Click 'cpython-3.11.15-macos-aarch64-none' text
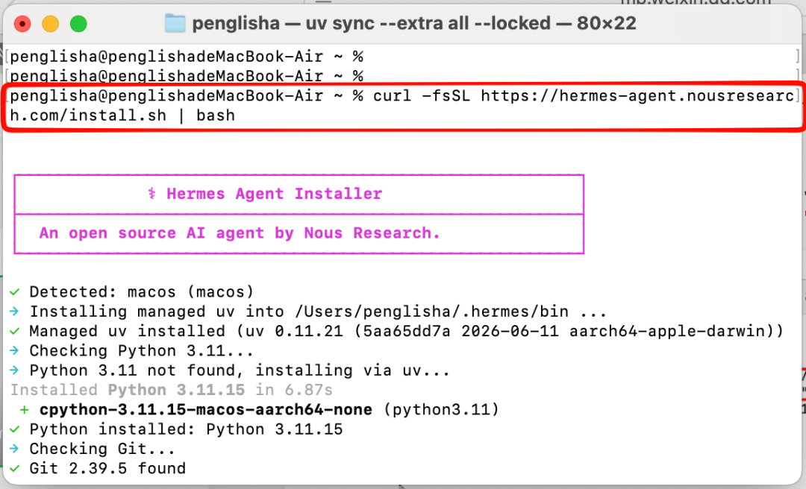 coord(206,410)
